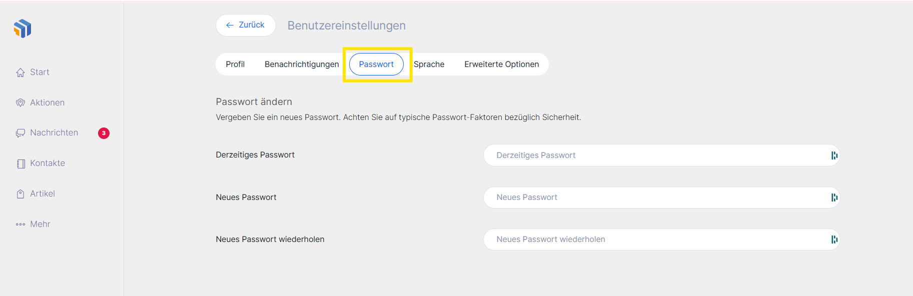This screenshot has height=296, width=913.
Task: Open the Benachrichtigungen tab
Action: pos(302,64)
